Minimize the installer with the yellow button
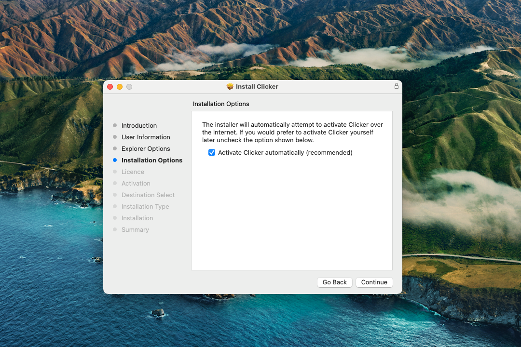This screenshot has width=521, height=347. tap(120, 87)
